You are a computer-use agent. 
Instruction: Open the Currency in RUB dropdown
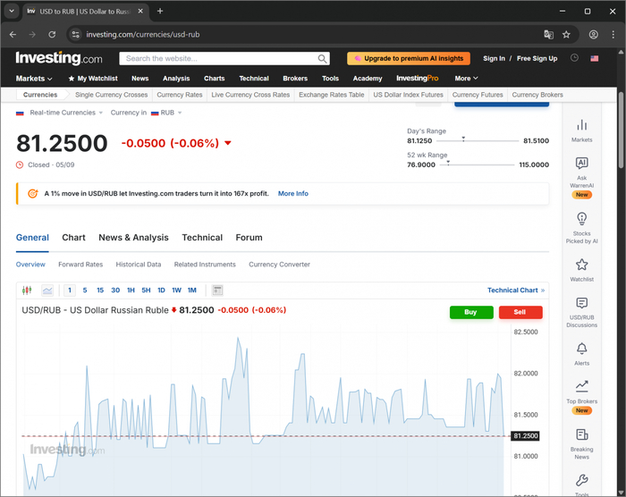coord(146,113)
